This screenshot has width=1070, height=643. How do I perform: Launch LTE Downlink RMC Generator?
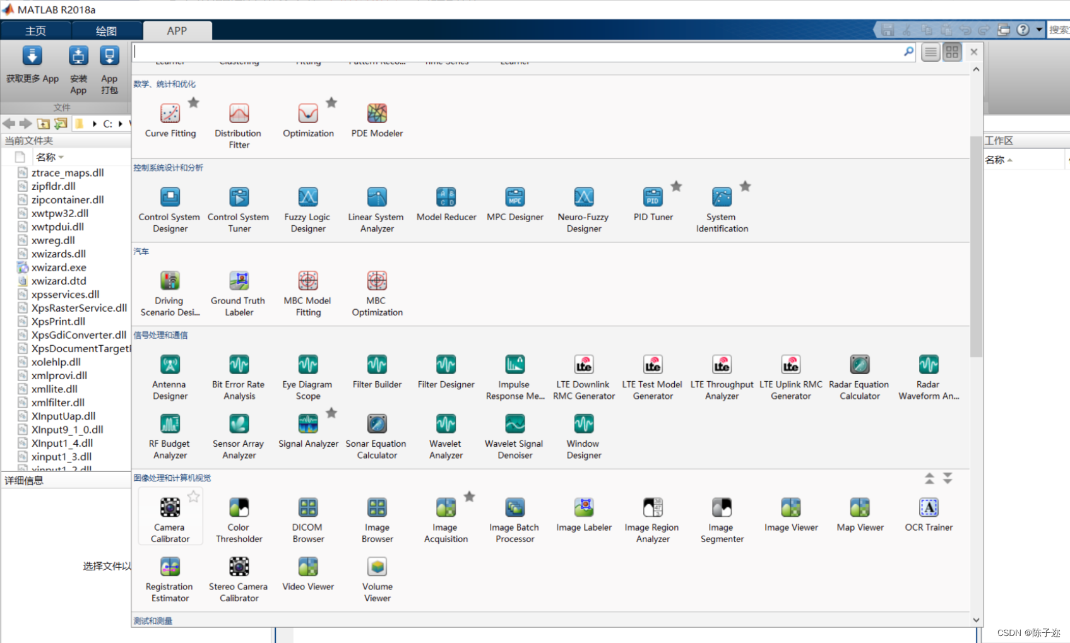(584, 377)
